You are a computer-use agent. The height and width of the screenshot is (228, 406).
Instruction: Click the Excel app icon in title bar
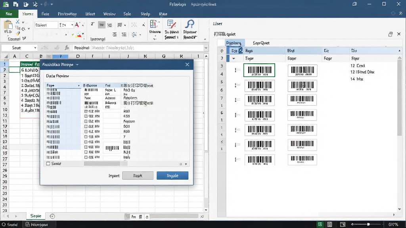pyautogui.click(x=6, y=4)
